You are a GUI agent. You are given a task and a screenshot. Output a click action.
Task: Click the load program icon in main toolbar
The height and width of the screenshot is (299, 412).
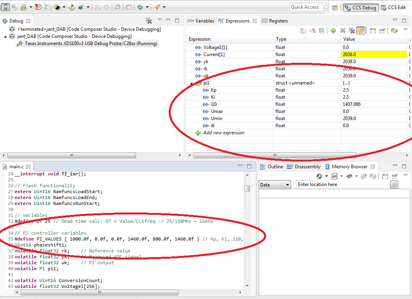pos(24,7)
